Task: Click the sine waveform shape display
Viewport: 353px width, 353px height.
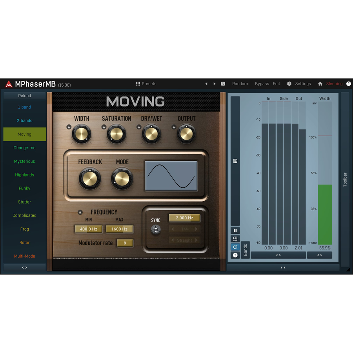Action: pyautogui.click(x=171, y=176)
